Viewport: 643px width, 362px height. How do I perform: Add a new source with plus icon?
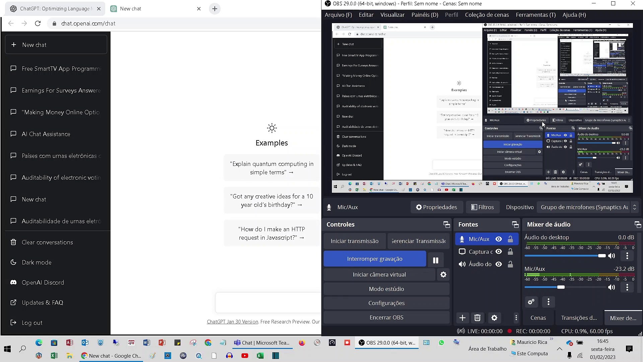[x=462, y=318]
